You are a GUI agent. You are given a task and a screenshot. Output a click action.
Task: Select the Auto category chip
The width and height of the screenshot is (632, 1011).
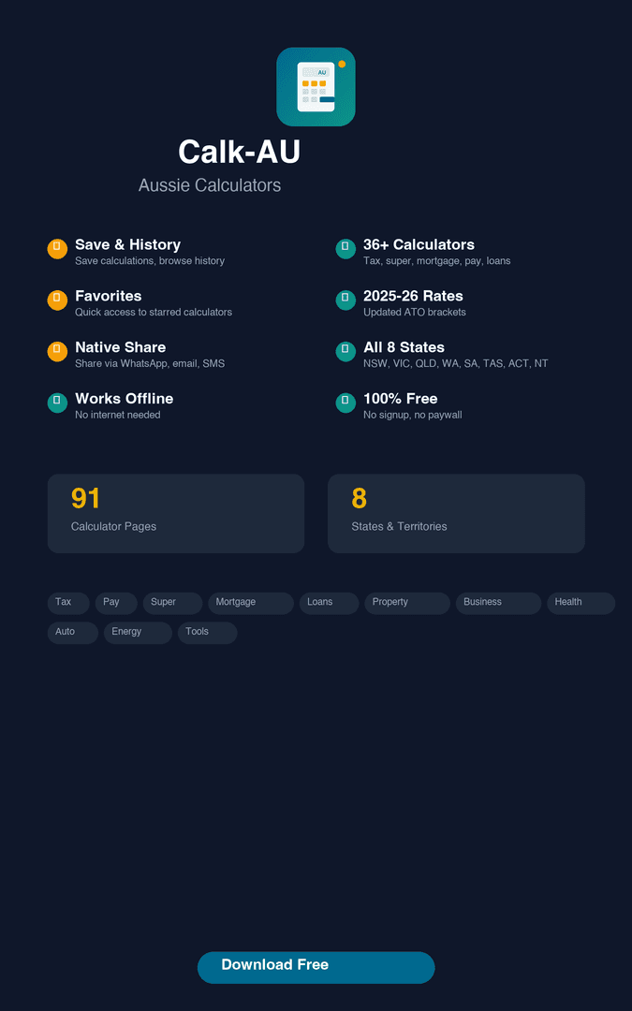click(x=73, y=633)
